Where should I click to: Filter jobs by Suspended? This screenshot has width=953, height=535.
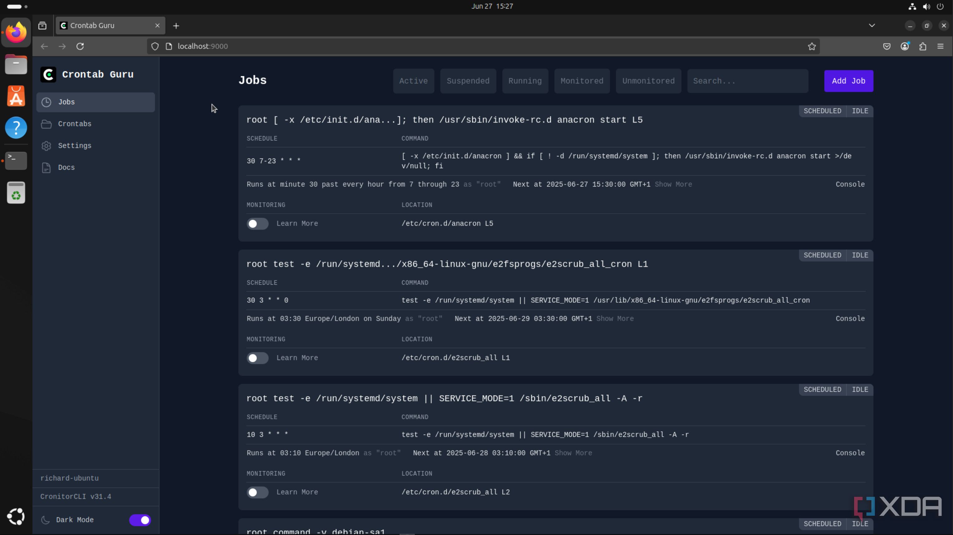pos(468,81)
